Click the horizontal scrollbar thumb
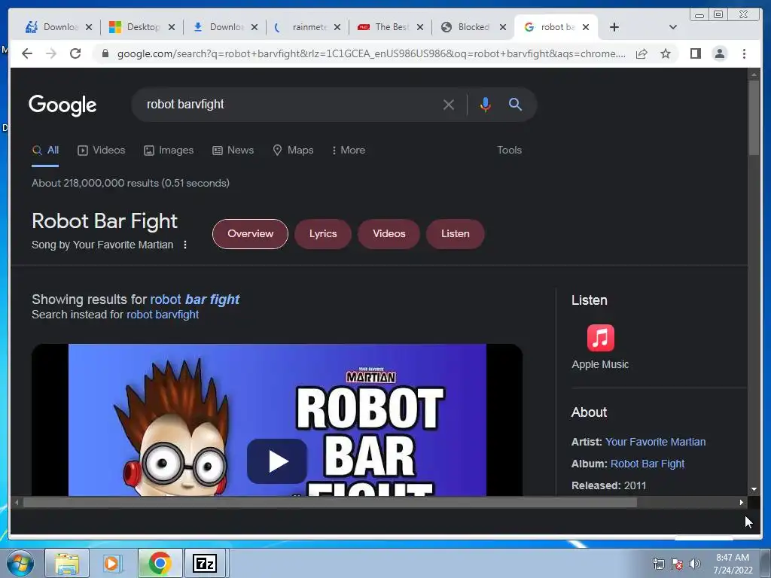771x578 pixels. pos(330,502)
